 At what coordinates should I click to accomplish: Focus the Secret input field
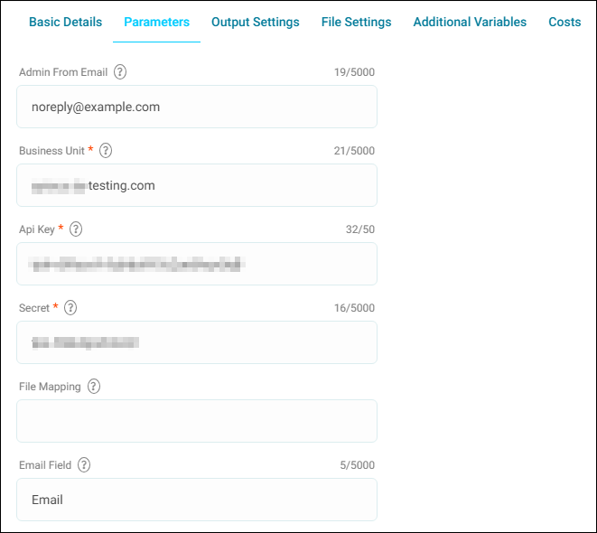click(197, 342)
